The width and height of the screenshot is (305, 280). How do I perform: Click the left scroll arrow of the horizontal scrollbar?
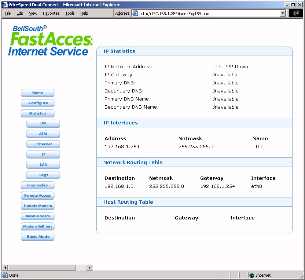[x=5, y=268]
